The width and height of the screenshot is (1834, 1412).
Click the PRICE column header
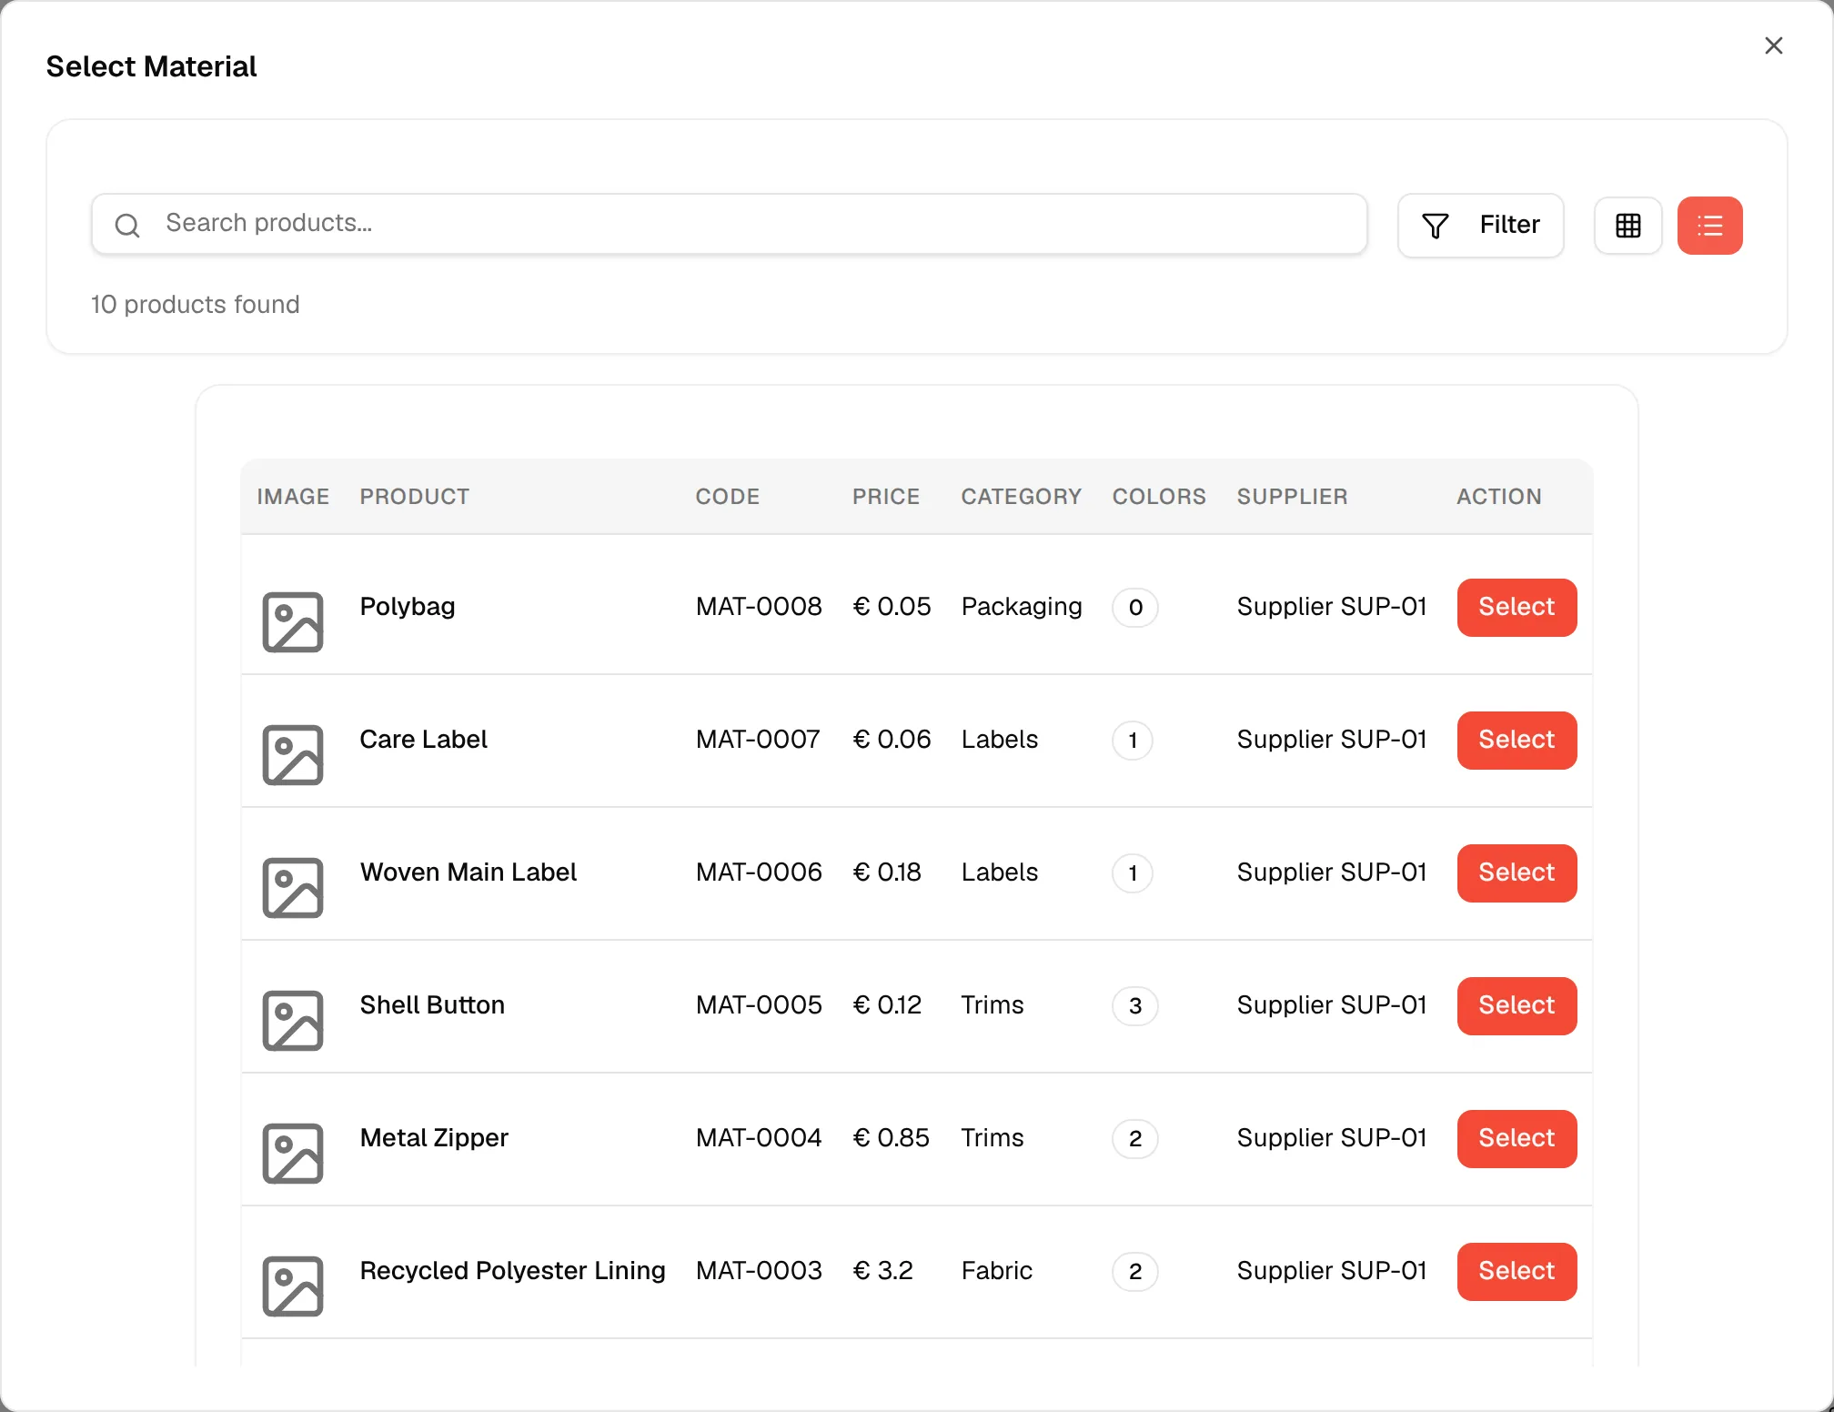tap(886, 497)
